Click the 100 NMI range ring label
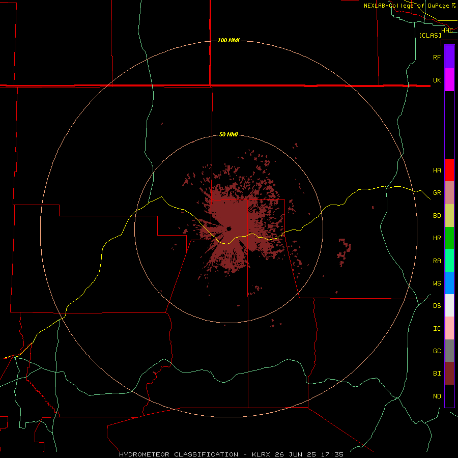 pyautogui.click(x=228, y=40)
